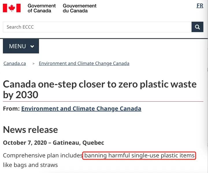Click the News release heading
The height and width of the screenshot is (173, 208).
(31, 130)
